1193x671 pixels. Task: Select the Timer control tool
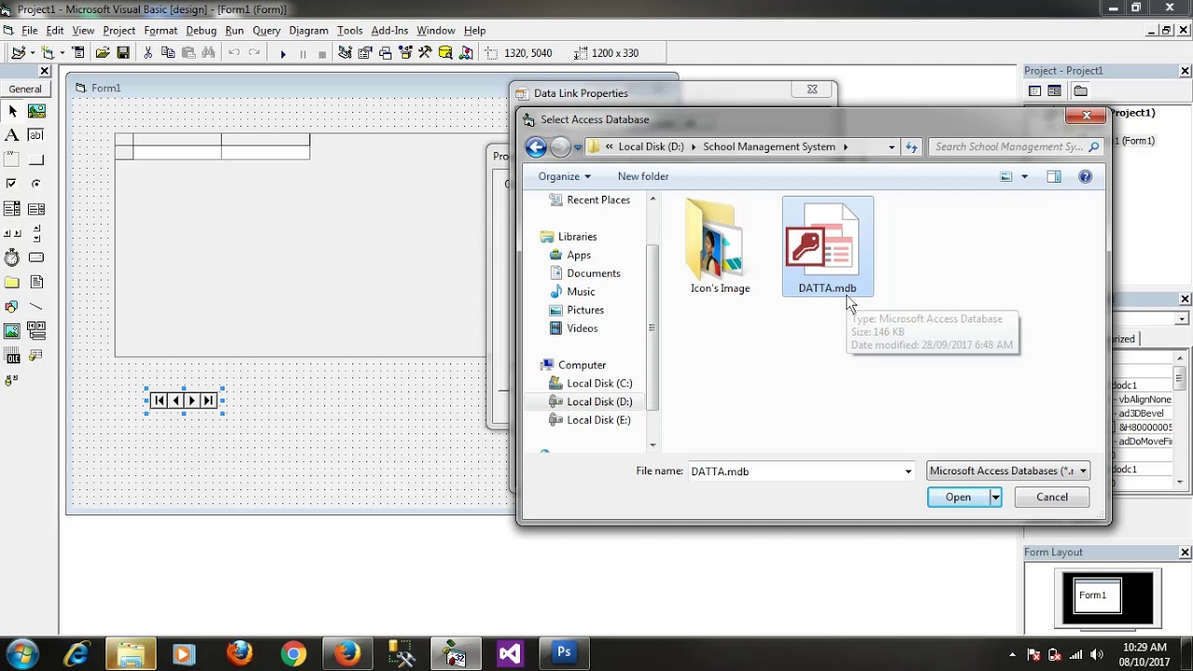point(12,257)
